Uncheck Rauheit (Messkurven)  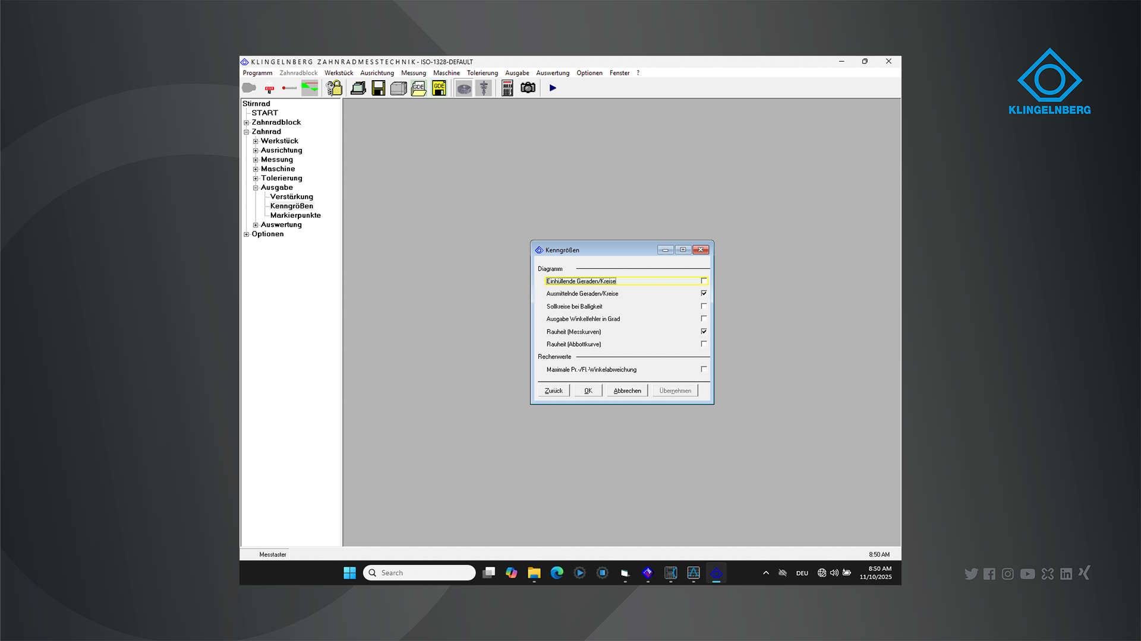tap(704, 331)
